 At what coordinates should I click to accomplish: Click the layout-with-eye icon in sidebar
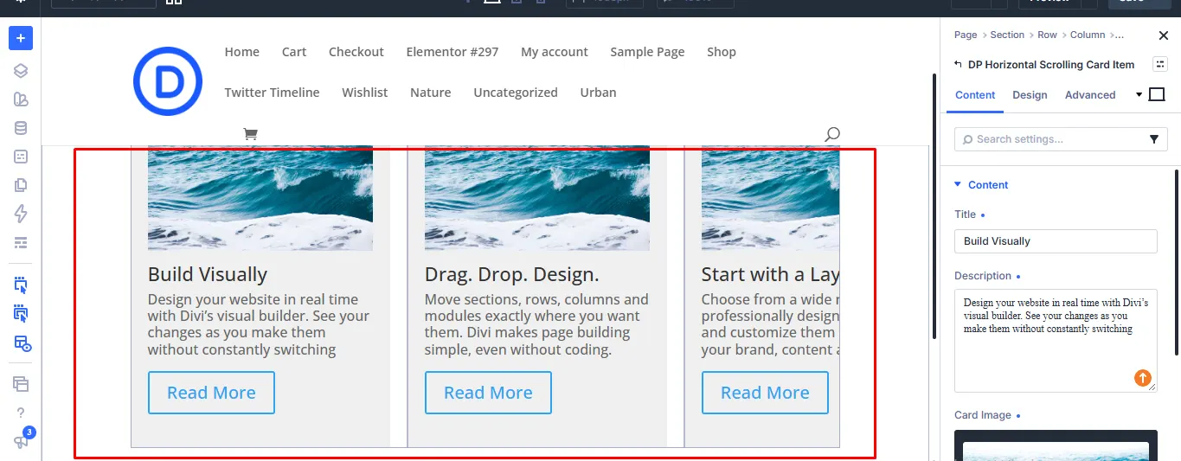click(x=22, y=343)
